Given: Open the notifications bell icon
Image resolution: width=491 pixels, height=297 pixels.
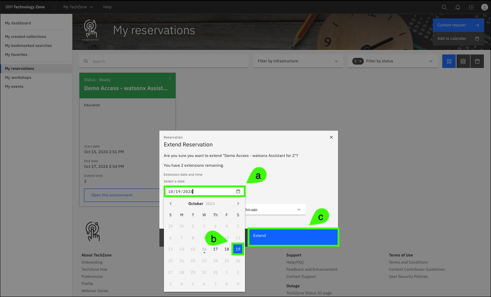Looking at the screenshot, I should pyautogui.click(x=458, y=7).
